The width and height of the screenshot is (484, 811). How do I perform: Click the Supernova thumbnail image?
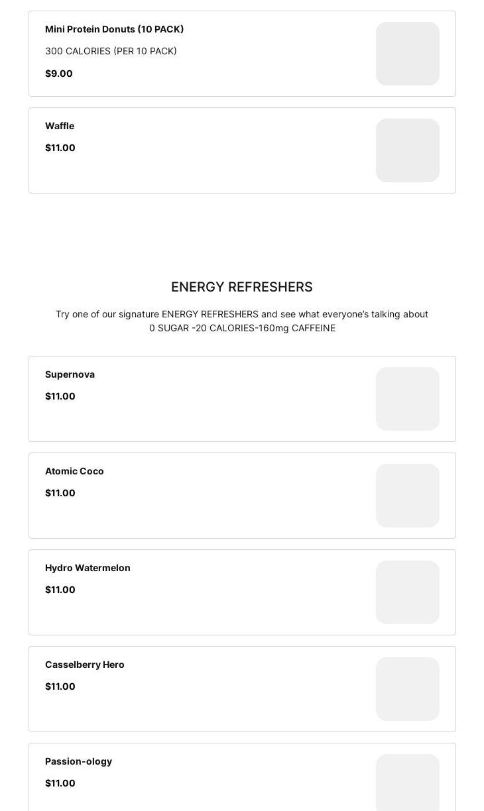click(407, 399)
